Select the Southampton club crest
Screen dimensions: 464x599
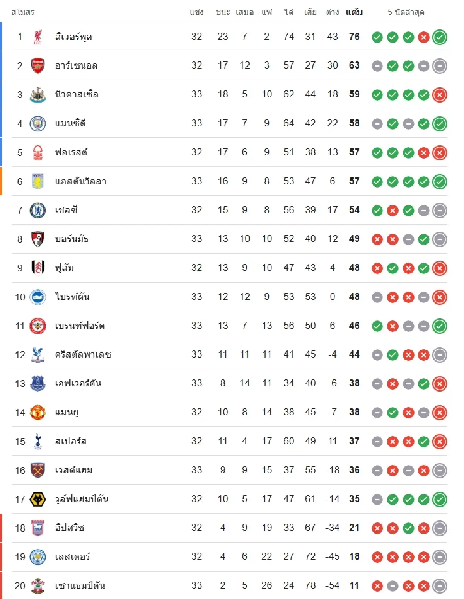pyautogui.click(x=37, y=585)
